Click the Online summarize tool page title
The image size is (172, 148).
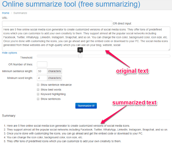[x=71, y=5]
